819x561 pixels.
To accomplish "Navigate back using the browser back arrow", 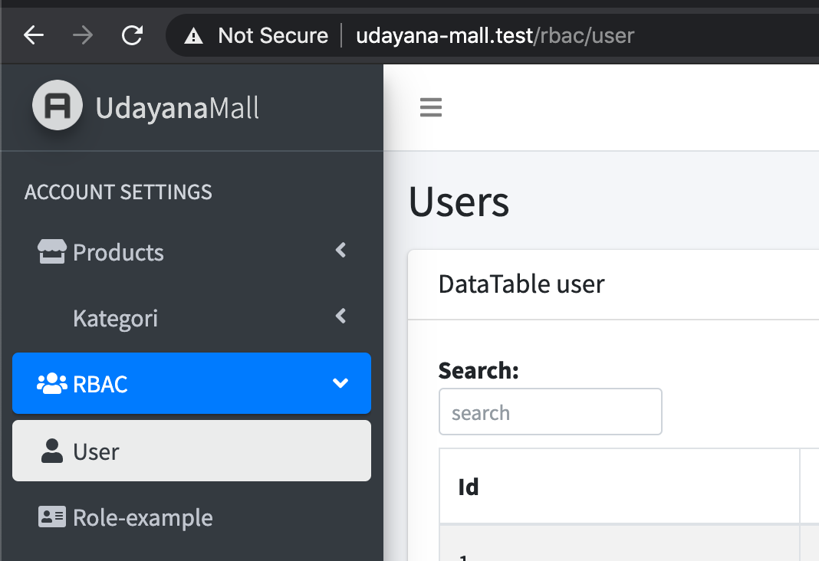I will (33, 35).
